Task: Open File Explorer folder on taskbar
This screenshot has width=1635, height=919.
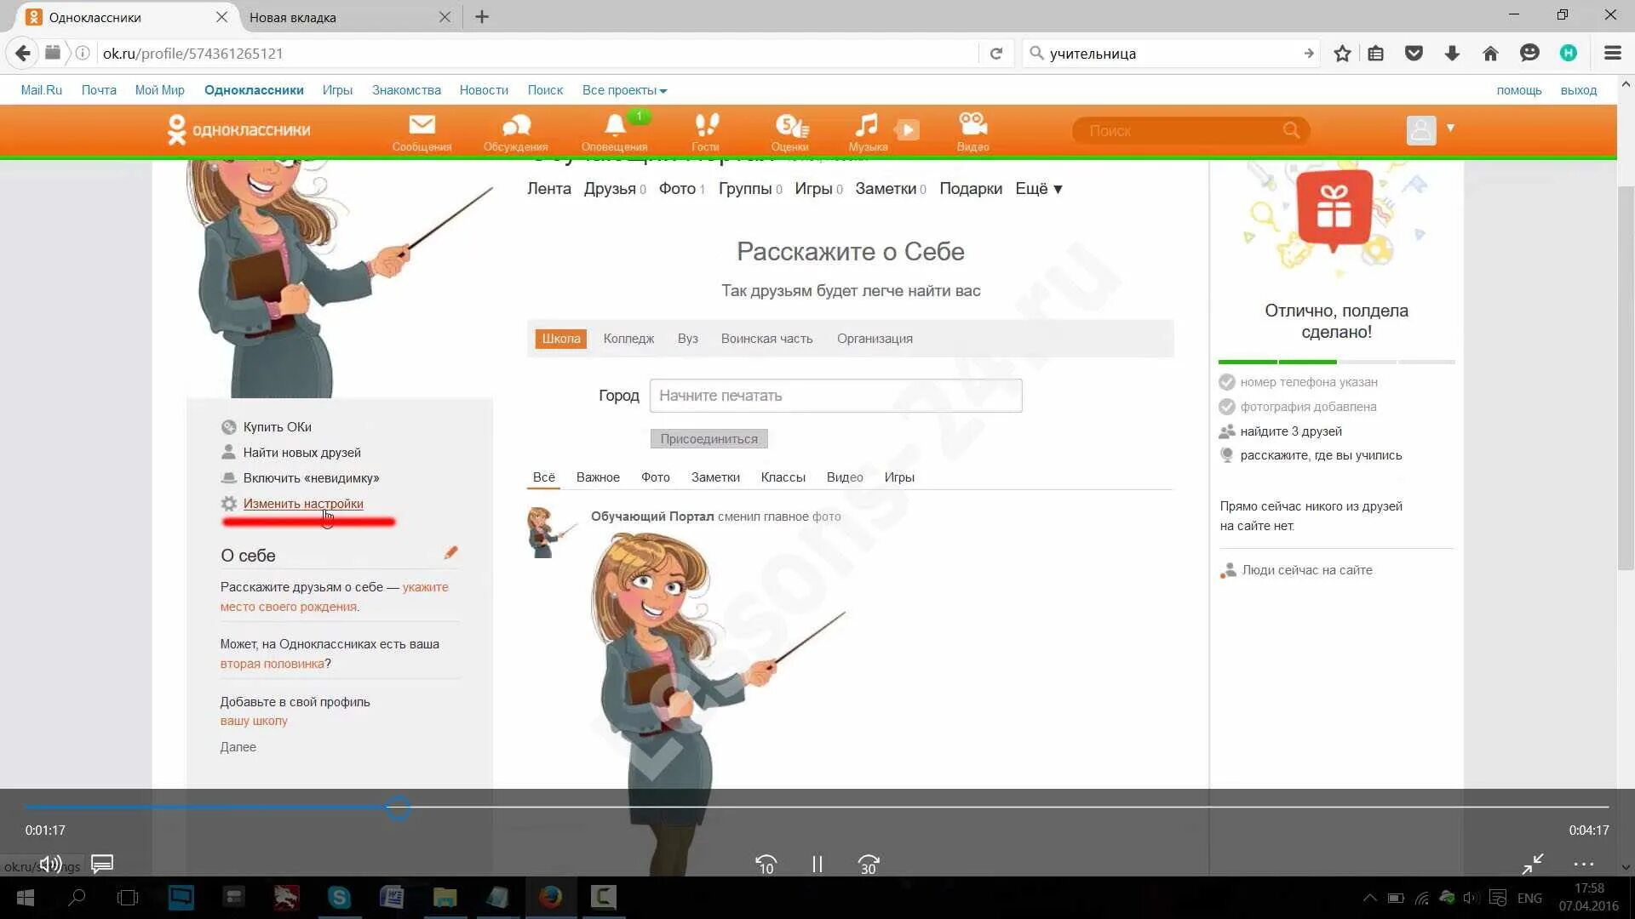Action: pyautogui.click(x=445, y=898)
